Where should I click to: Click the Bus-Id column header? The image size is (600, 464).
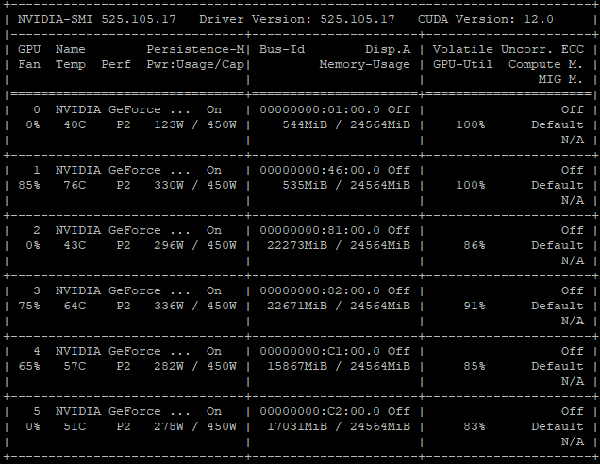282,49
